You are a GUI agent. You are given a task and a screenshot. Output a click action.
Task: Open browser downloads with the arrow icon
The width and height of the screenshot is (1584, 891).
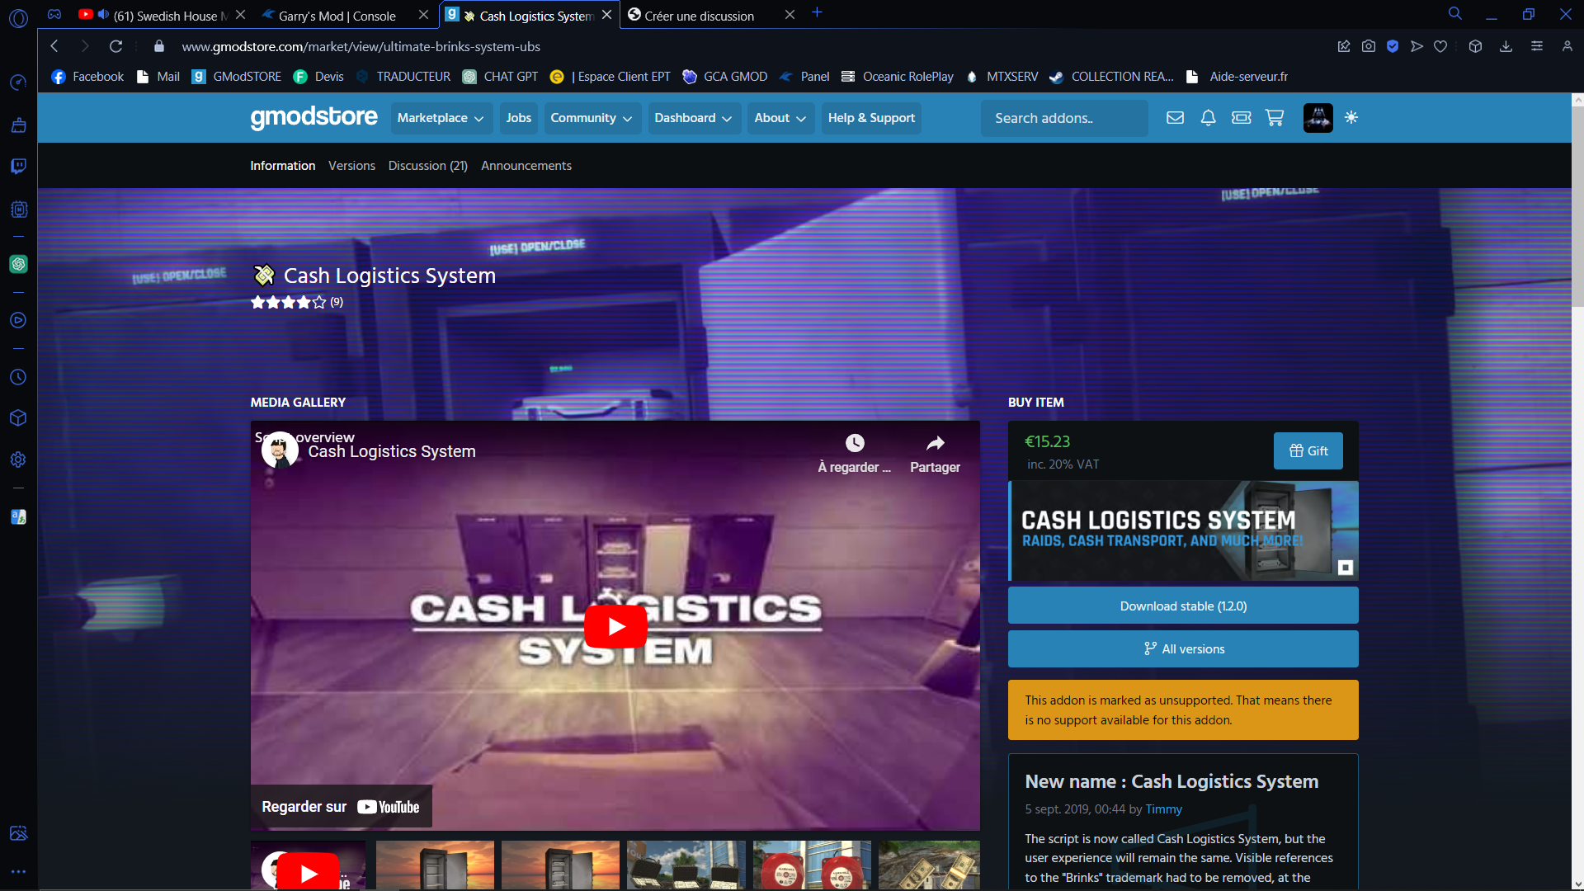1506,46
